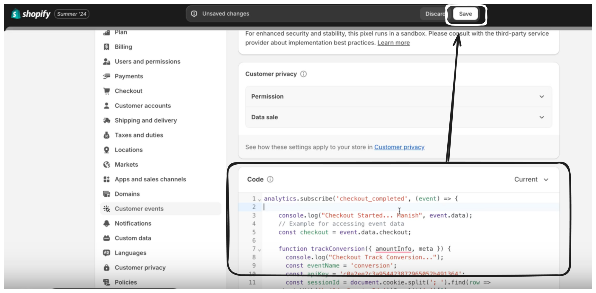Click the Taxes and duties icon
Viewport: 596px width, 293px height.
point(106,135)
